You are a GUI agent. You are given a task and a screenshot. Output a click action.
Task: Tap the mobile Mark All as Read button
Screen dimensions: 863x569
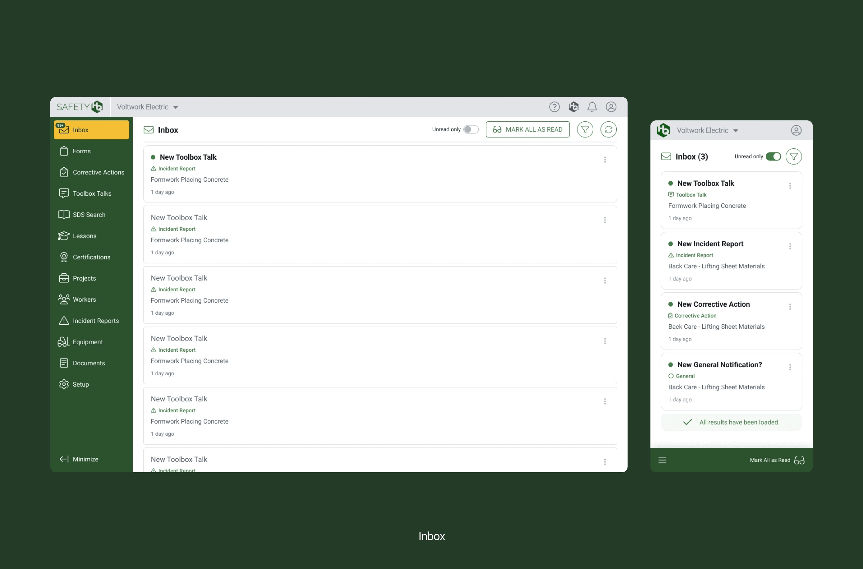click(x=777, y=460)
